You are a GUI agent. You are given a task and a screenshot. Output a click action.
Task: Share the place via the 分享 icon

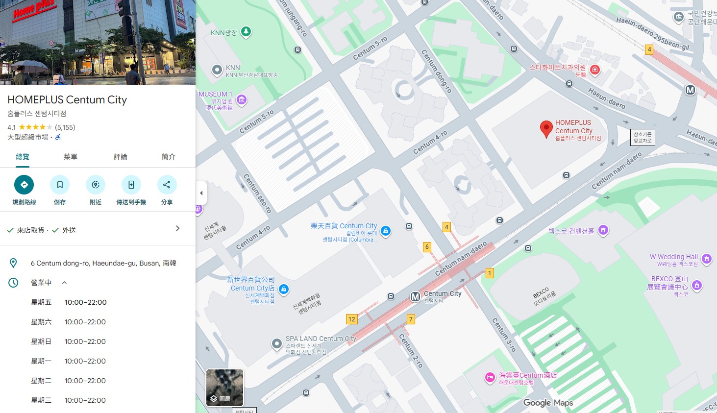(x=167, y=185)
